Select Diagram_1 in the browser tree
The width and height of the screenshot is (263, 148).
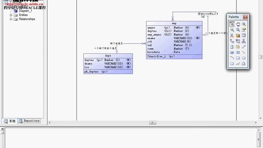pyautogui.click(x=25, y=11)
